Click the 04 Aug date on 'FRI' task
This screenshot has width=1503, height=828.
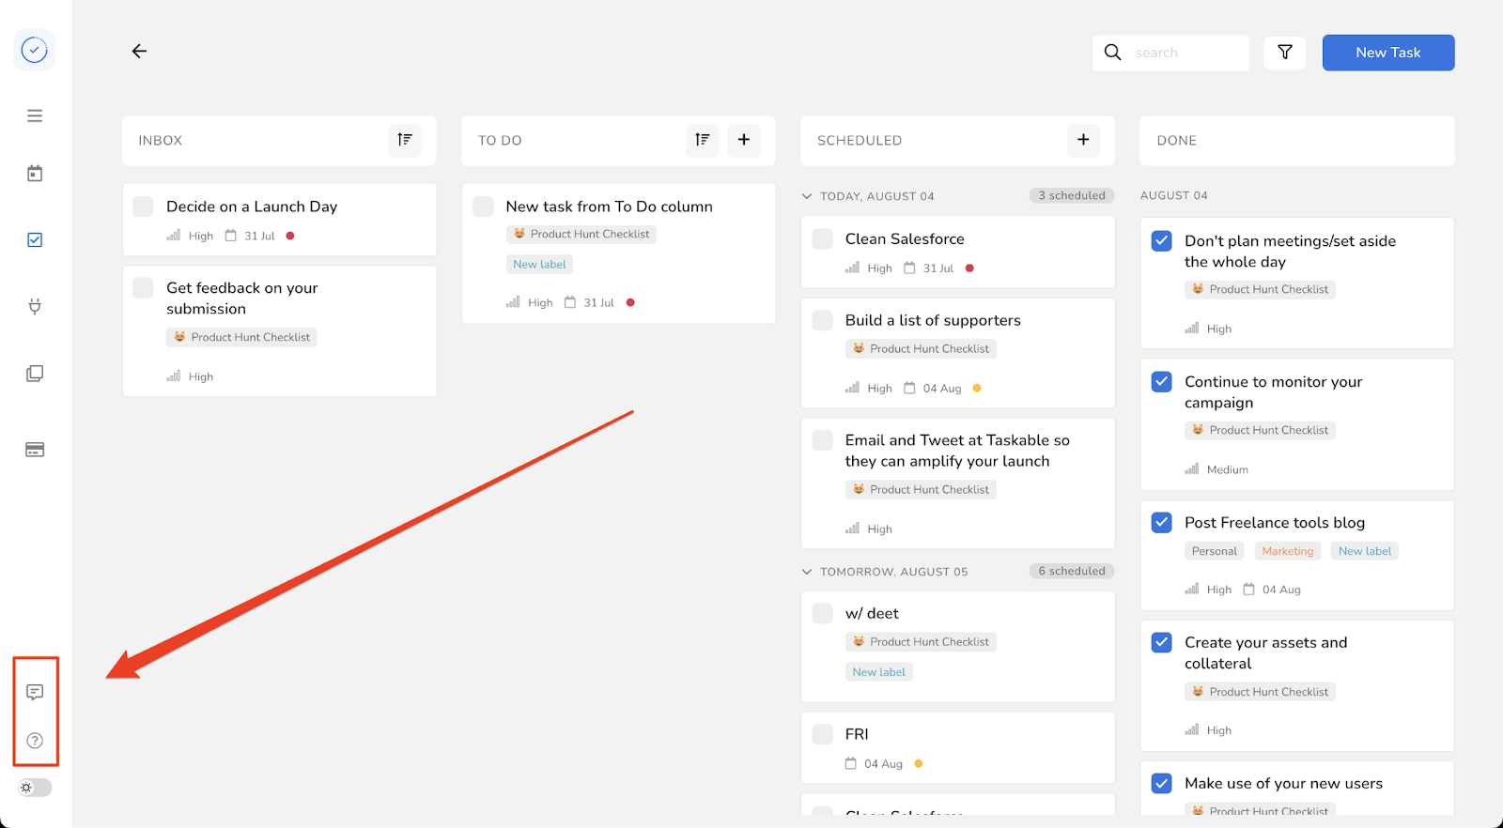pyautogui.click(x=884, y=764)
